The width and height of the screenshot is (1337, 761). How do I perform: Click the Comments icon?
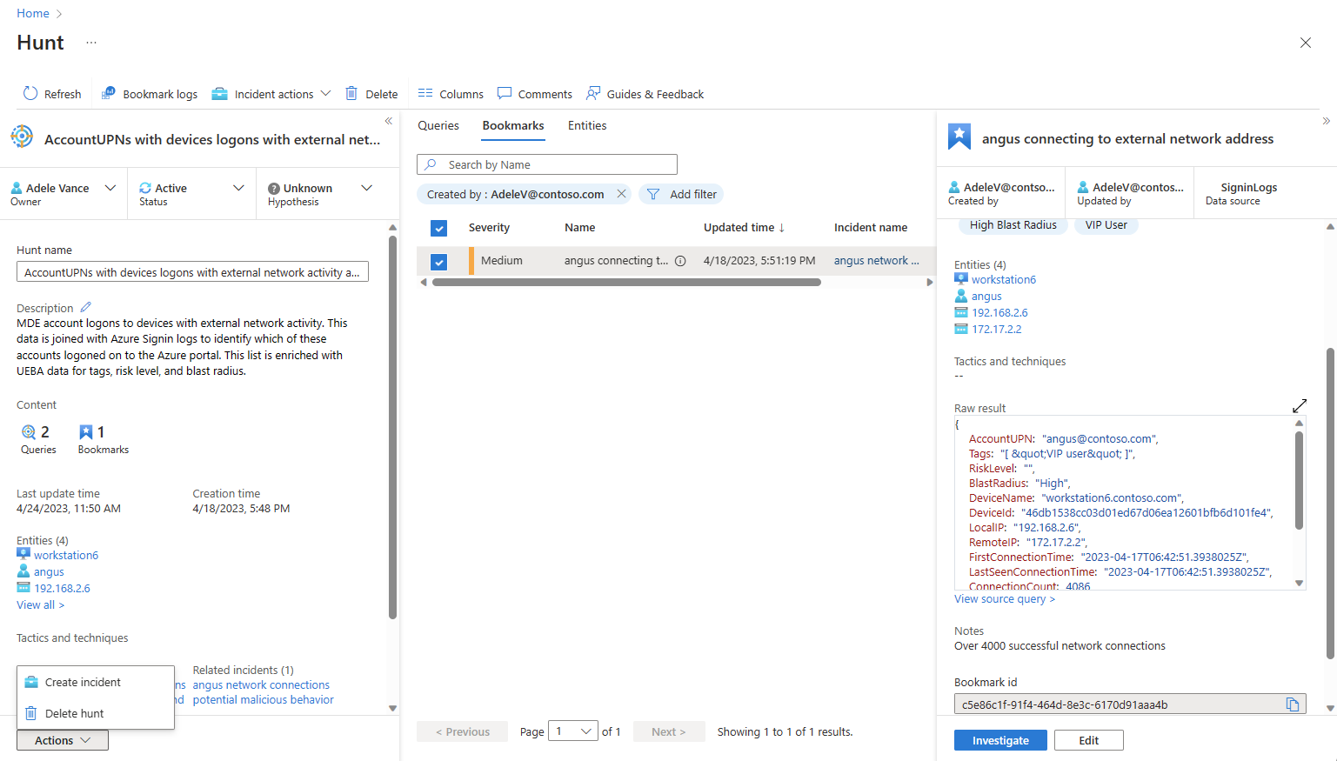pyautogui.click(x=505, y=93)
